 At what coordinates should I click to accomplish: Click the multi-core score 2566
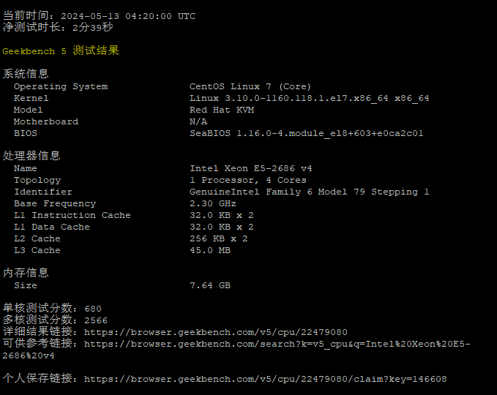click(96, 320)
